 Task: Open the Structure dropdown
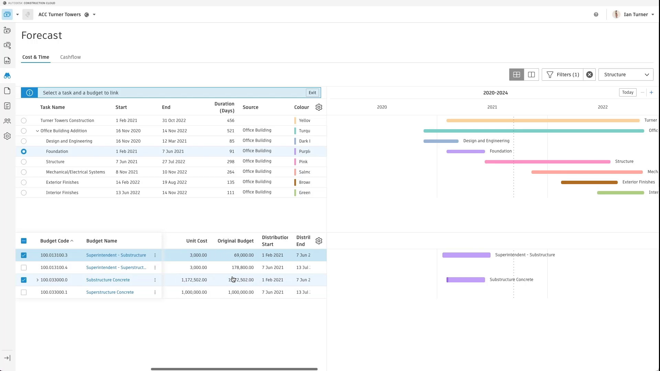point(626,75)
